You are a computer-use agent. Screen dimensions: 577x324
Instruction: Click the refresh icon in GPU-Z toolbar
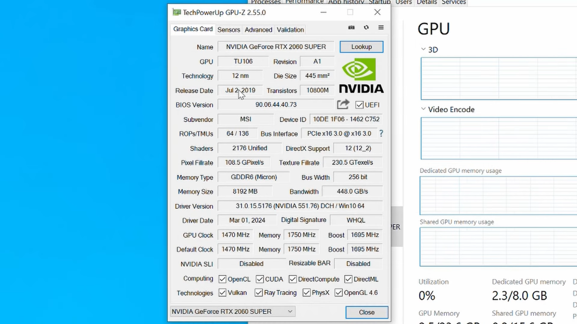pos(366,27)
